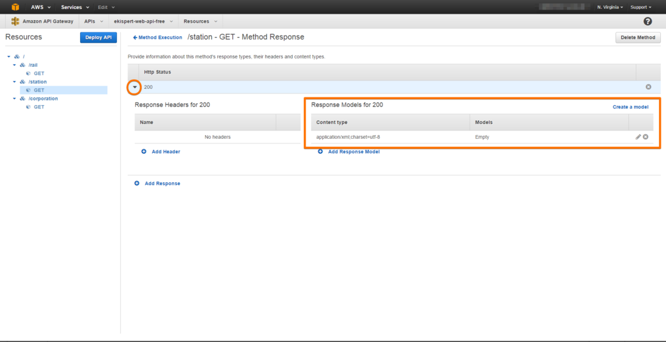Click the Empty model cell
Image resolution: width=666 pixels, height=342 pixels.
click(482, 137)
